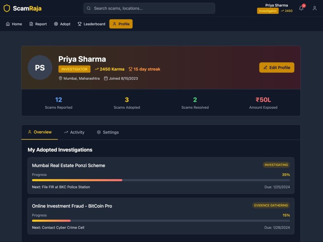The width and height of the screenshot is (323, 242).
Task: Click the Mumbai Real Estate Ponzi progress bar
Action: tap(161, 180)
